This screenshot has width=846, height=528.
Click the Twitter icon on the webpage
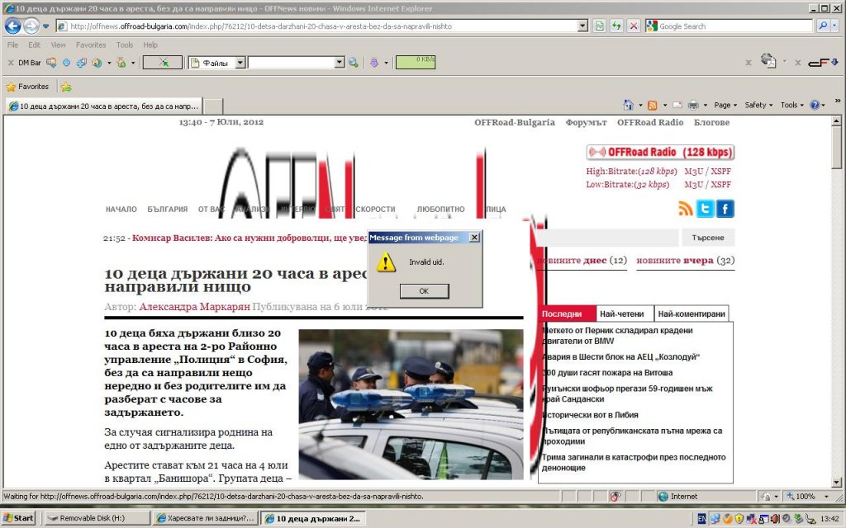pos(705,208)
